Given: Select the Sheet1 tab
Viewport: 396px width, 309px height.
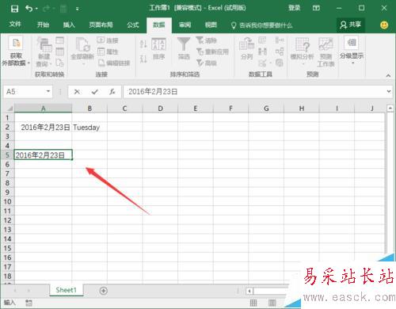Looking at the screenshot, I should pos(66,290).
